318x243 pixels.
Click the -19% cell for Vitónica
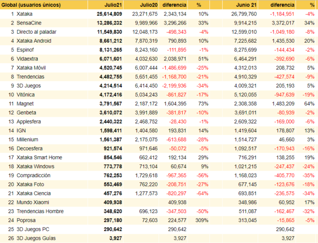click(x=308, y=95)
